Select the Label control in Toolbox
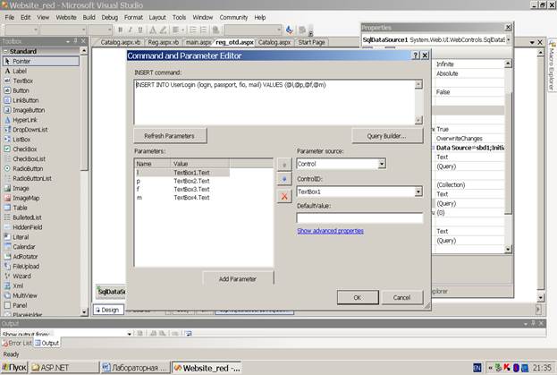This screenshot has height=375, width=557. coord(40,71)
